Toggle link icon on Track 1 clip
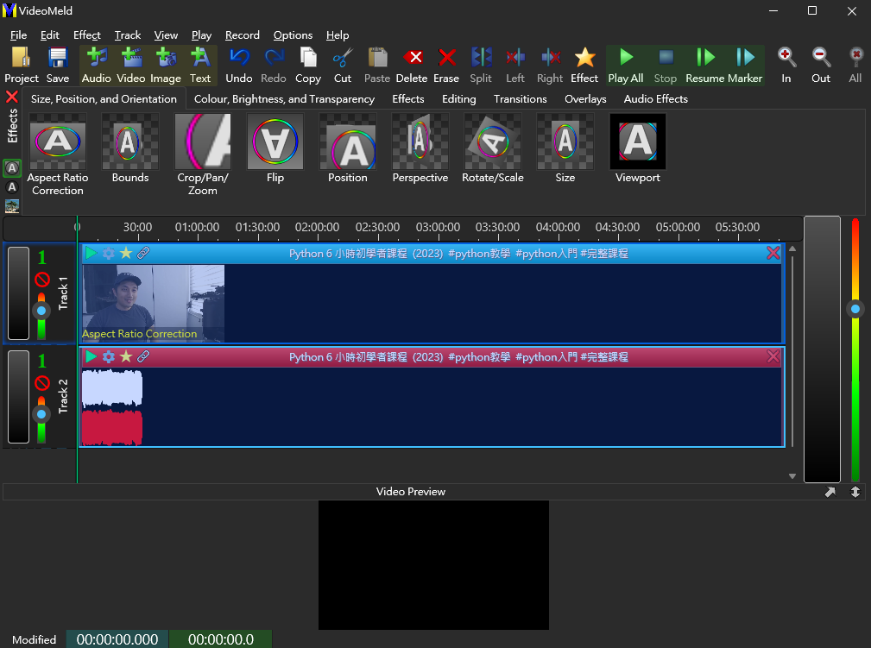871x648 pixels. tap(143, 253)
